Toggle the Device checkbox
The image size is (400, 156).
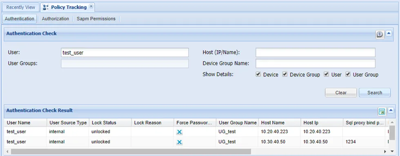(258, 74)
